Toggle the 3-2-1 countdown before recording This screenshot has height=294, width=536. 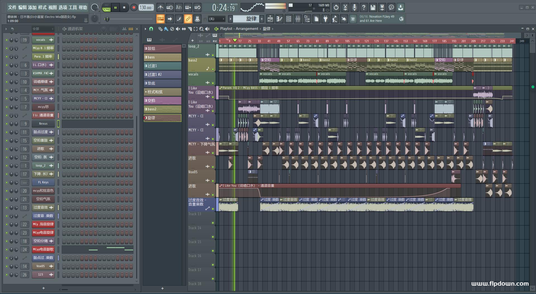[x=179, y=8]
